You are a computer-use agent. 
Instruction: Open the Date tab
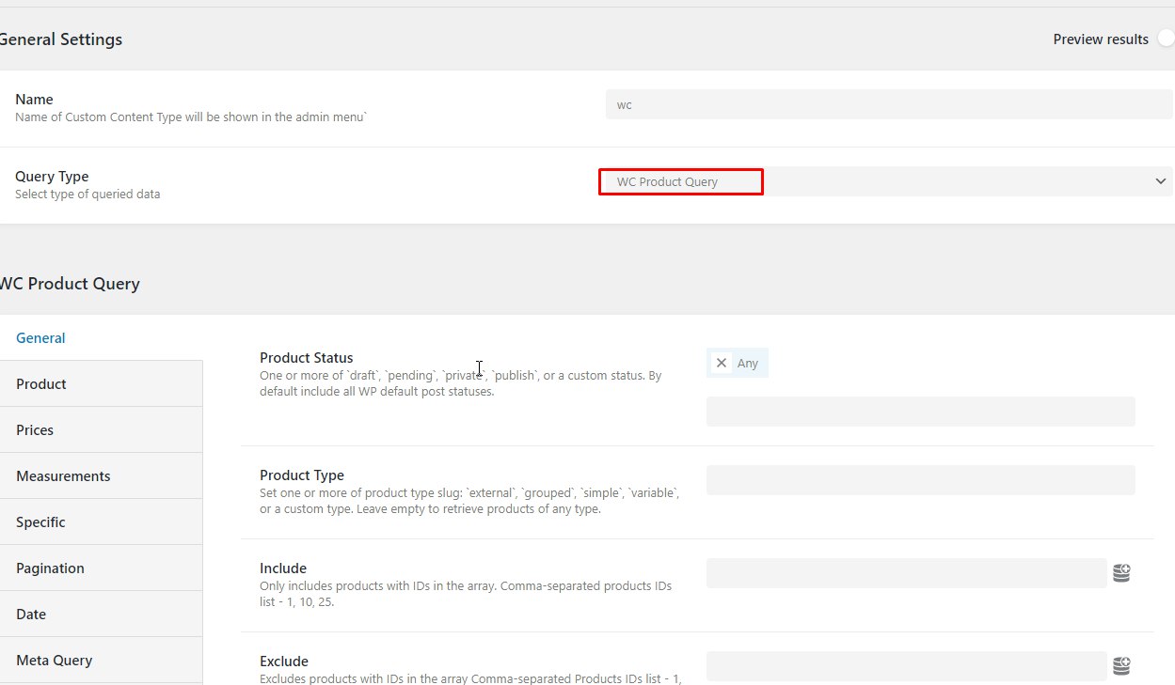[102, 615]
